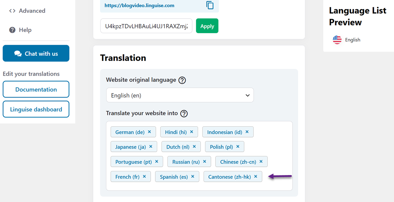Image resolution: width=394 pixels, height=202 pixels.
Task: Remove Dutch (nl) language tag
Action: pos(194,147)
